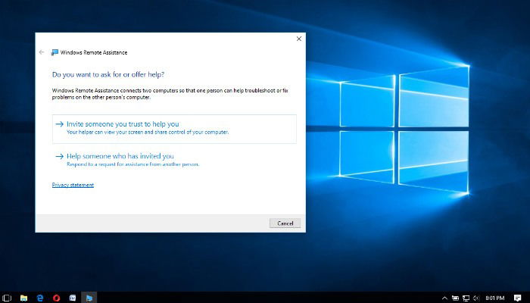Open network status tray icon
The height and width of the screenshot is (303, 530).
click(466, 298)
